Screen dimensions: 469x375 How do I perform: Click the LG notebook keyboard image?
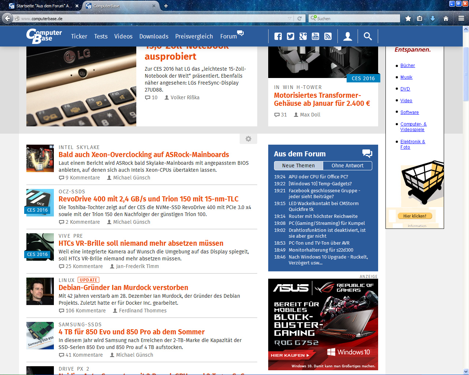(81, 86)
